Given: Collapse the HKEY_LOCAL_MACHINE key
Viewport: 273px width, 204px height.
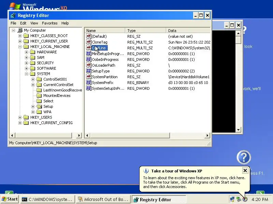Looking at the screenshot, I should [20, 47].
